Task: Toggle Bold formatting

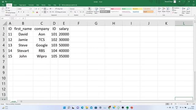Action: click(x=19, y=12)
